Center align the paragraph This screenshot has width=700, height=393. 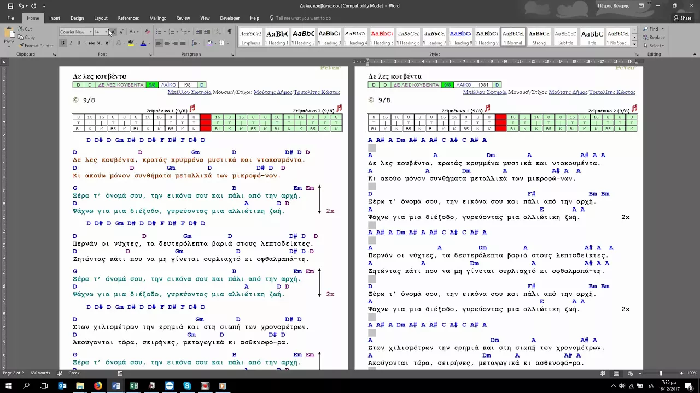point(167,43)
